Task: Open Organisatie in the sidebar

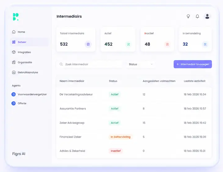Action: [x=30, y=62]
